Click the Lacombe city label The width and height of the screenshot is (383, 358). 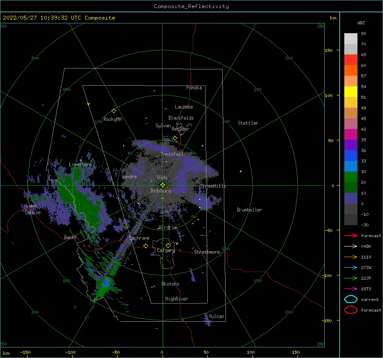coord(184,107)
